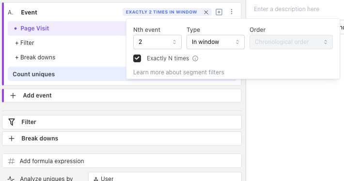Add Break downs under Page Visit event
The width and height of the screenshot is (344, 181).
35,57
